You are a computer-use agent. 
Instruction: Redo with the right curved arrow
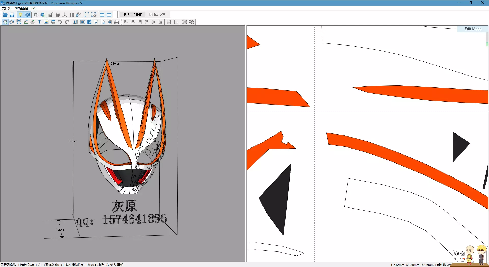click(67, 22)
